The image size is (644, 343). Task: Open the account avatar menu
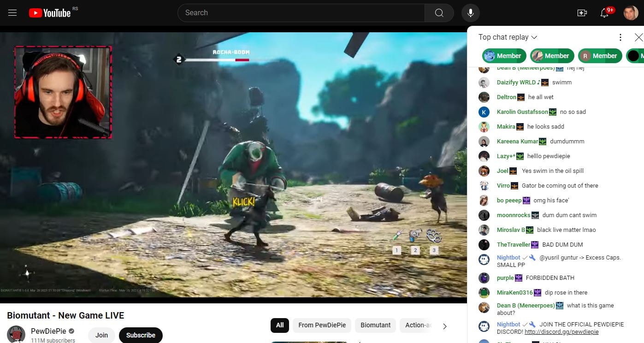(x=631, y=13)
